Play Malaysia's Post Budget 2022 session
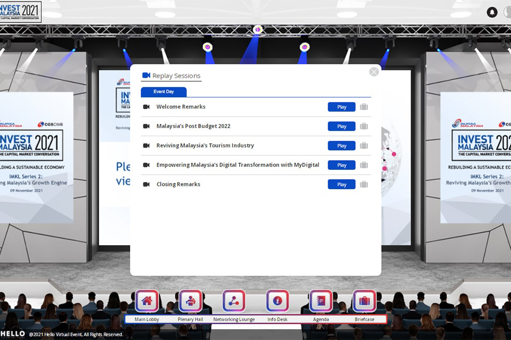 pyautogui.click(x=341, y=126)
